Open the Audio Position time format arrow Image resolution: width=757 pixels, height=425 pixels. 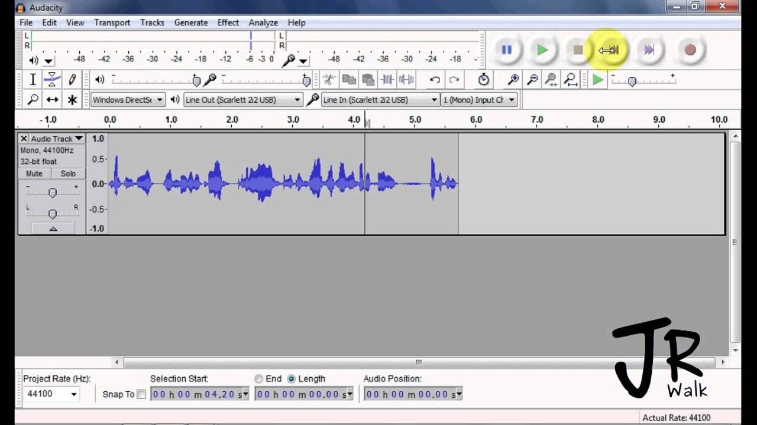(x=459, y=394)
